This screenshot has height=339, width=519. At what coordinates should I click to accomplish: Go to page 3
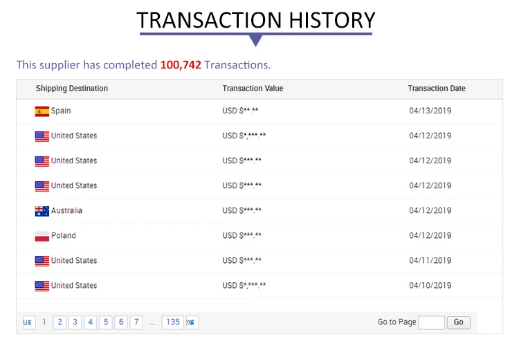click(x=75, y=322)
